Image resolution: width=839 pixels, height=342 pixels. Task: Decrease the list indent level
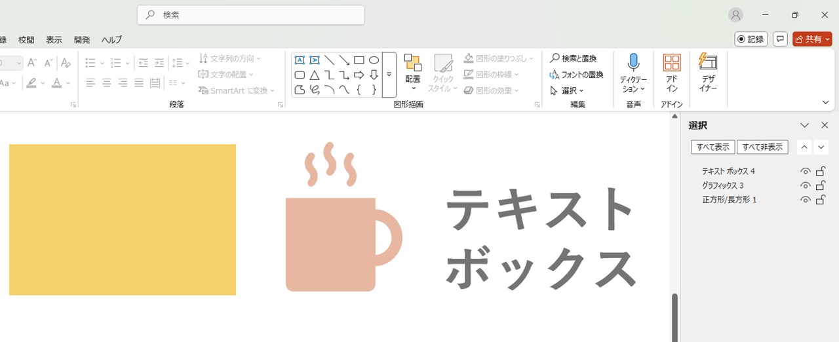(144, 63)
